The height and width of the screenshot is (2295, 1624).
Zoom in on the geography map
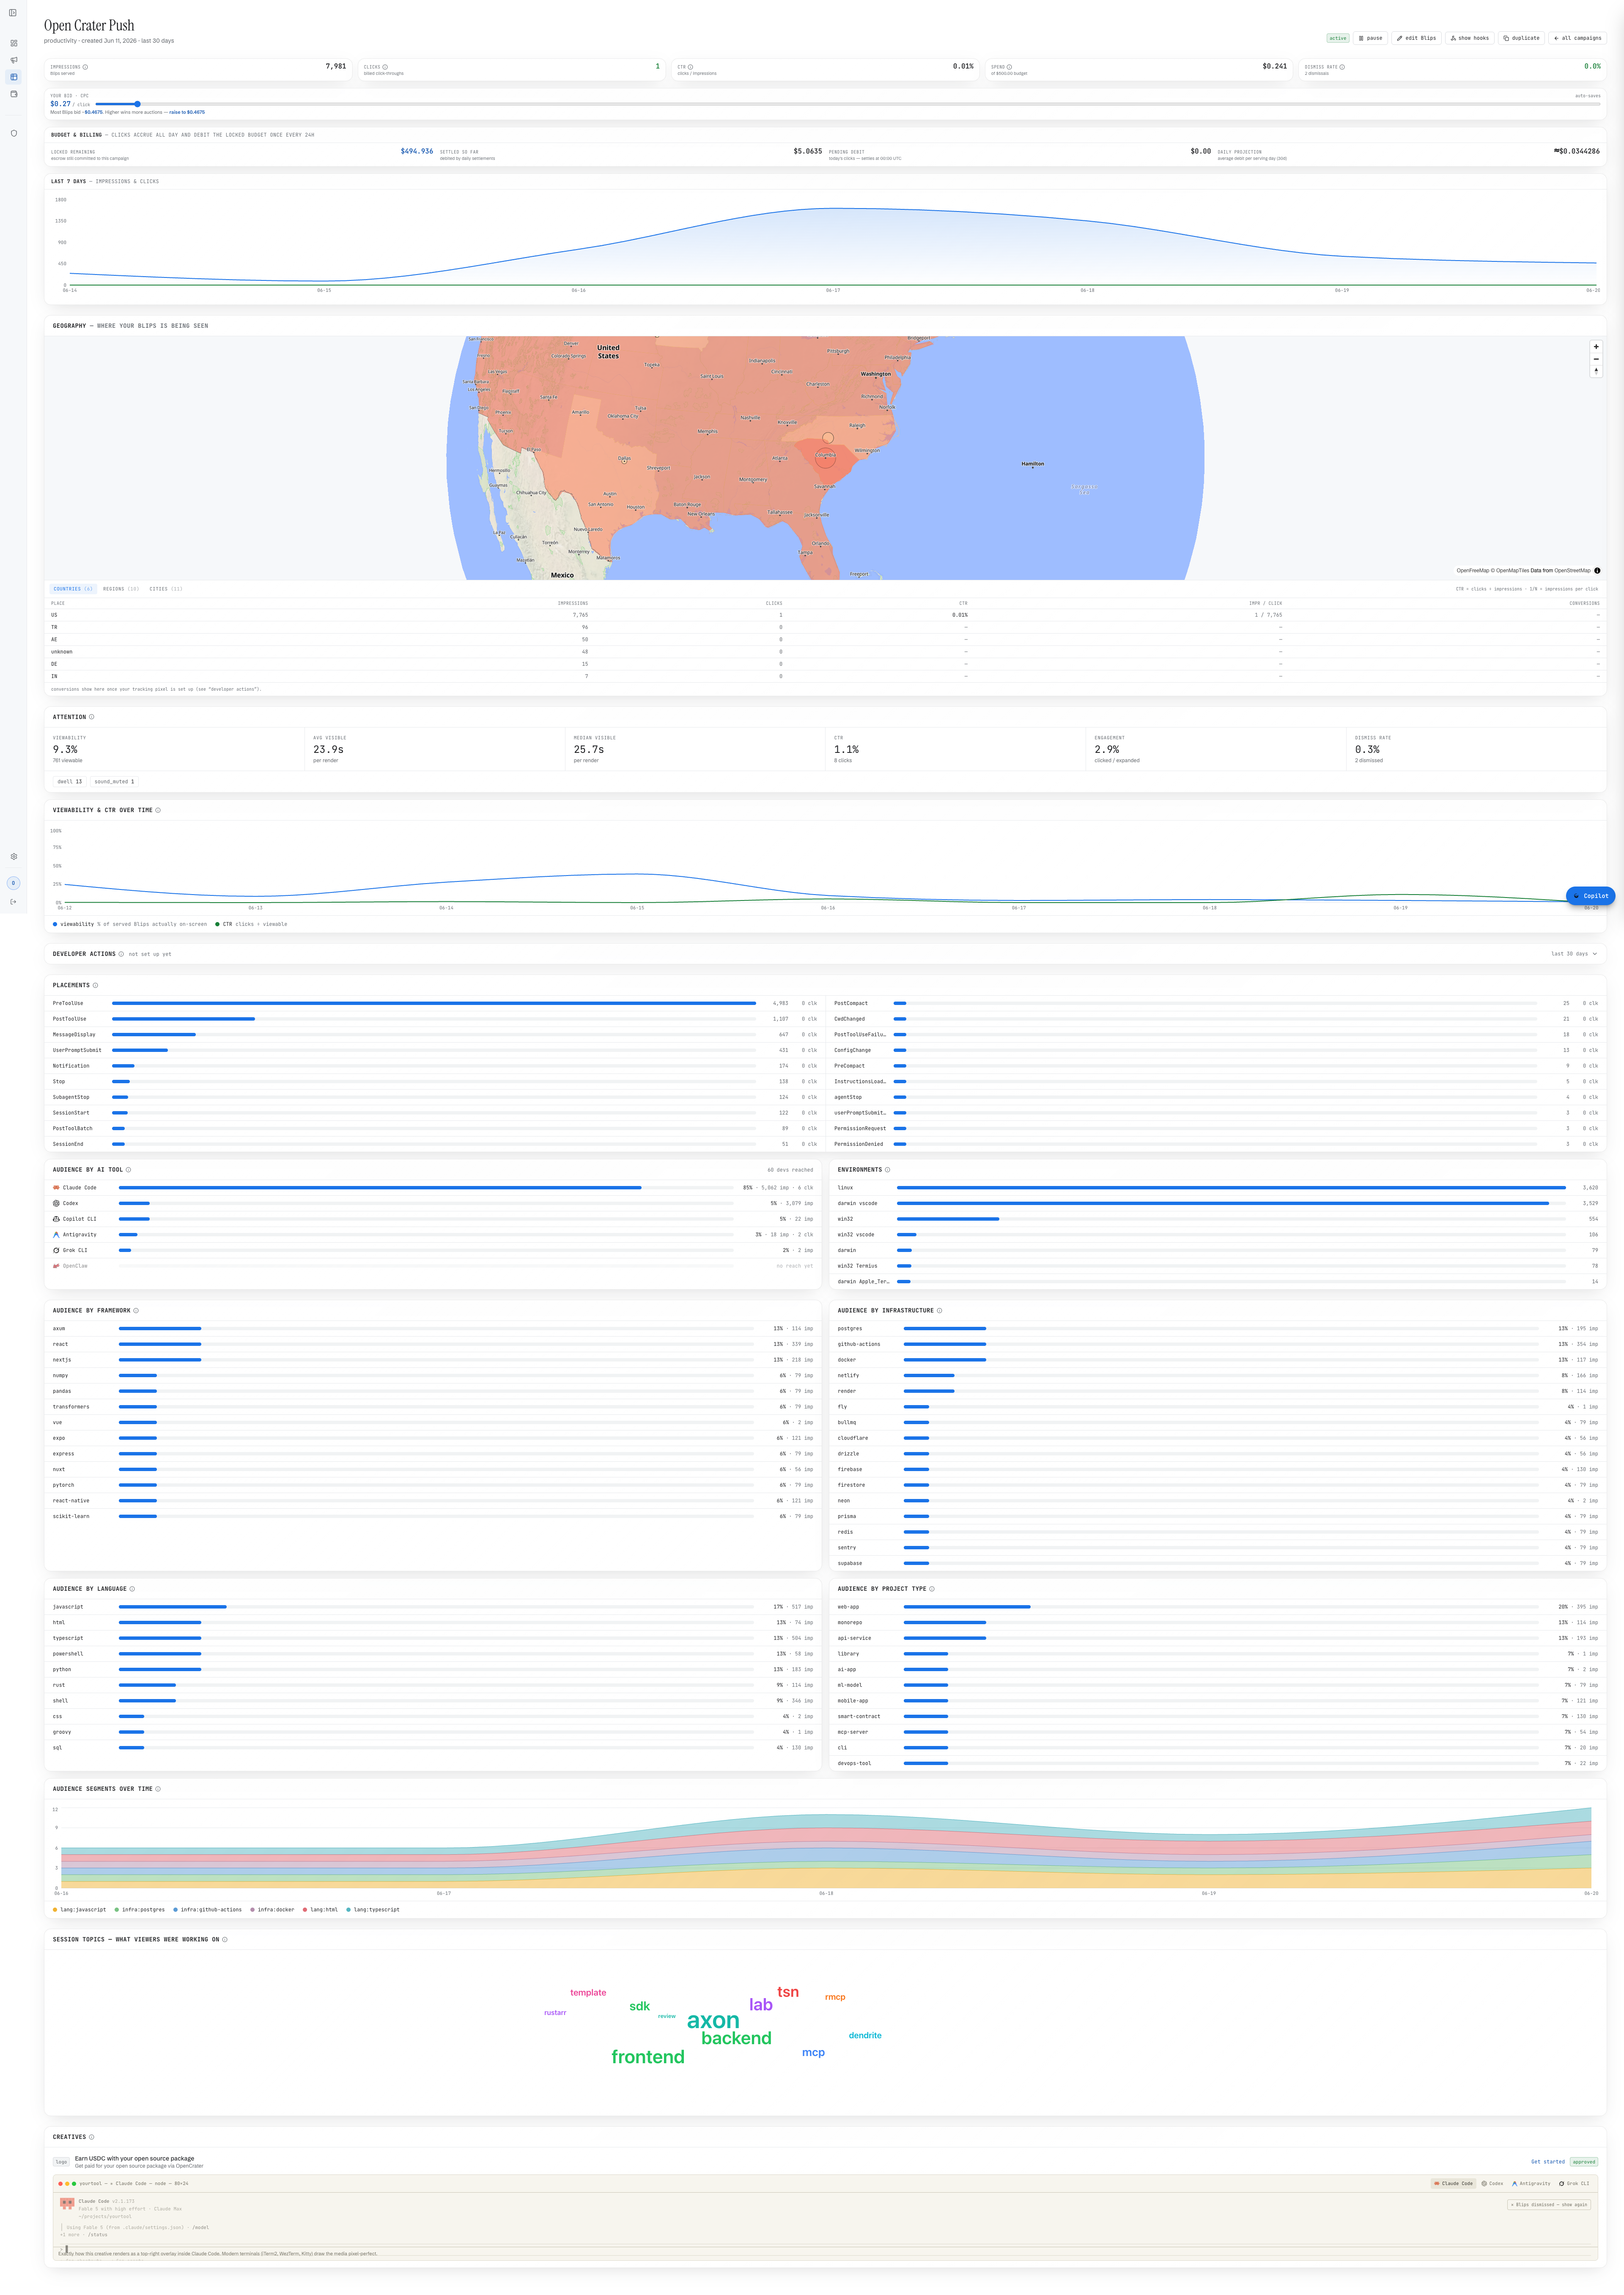click(1596, 347)
